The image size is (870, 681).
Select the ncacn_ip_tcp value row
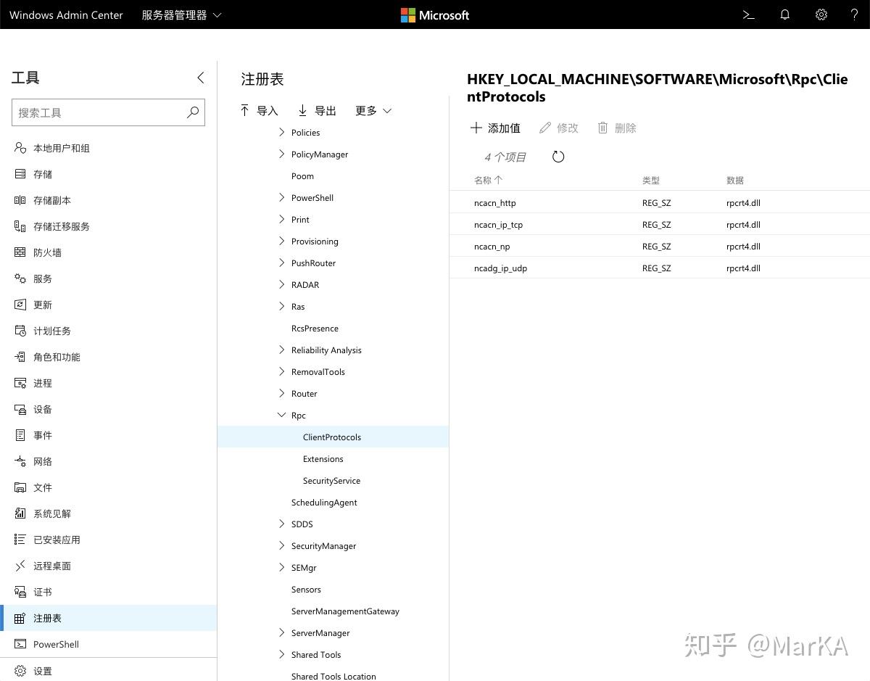[660, 225]
